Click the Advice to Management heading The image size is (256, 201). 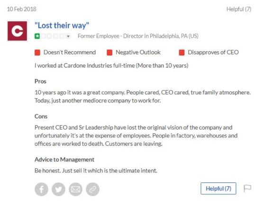click(64, 160)
